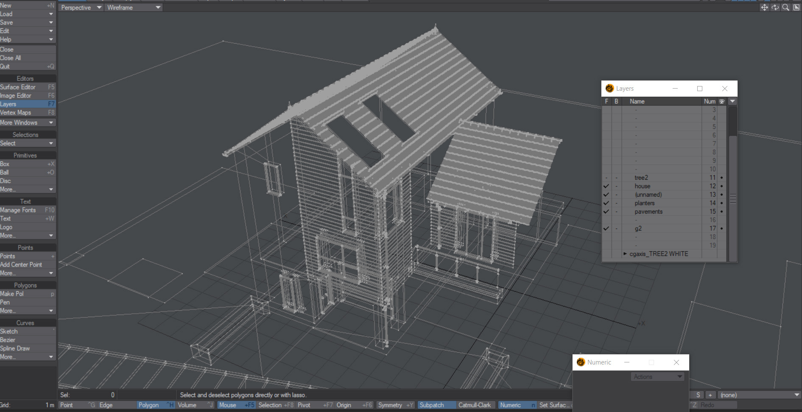Select the Box primitive tool
Viewport: 802px width, 412px height.
point(28,164)
